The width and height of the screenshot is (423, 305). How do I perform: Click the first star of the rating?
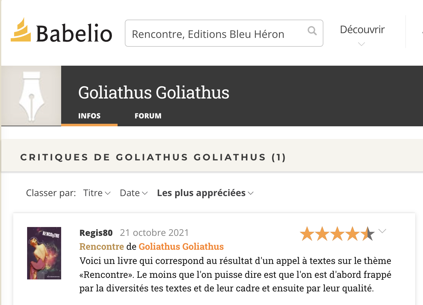307,233
